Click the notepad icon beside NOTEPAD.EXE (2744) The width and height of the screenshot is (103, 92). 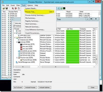coord(19,55)
